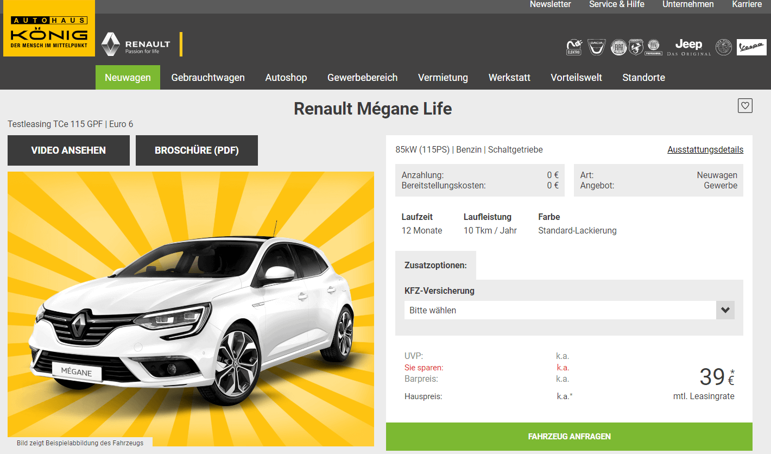Select the round Fiat brand logo
The height and width of the screenshot is (454, 771).
(x=619, y=47)
